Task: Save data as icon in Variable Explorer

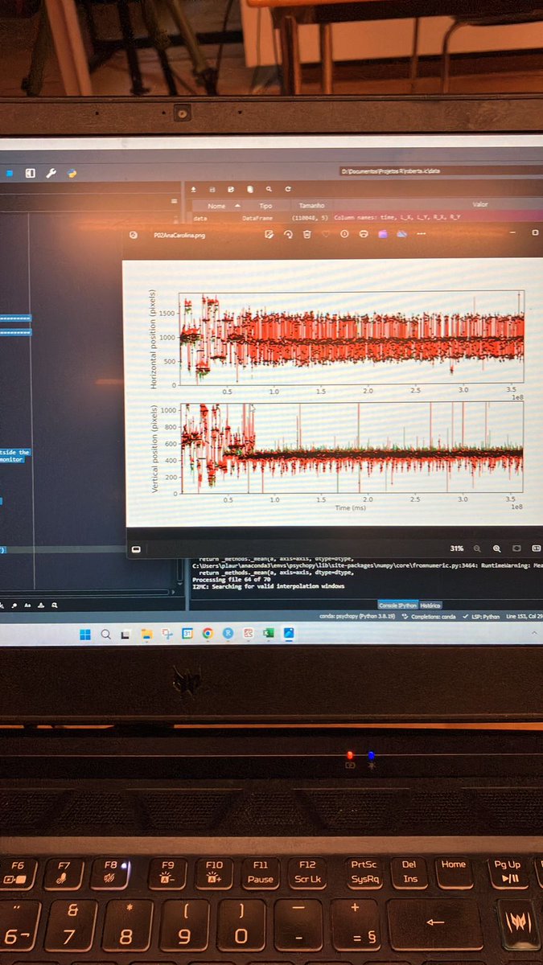Action: (x=231, y=189)
